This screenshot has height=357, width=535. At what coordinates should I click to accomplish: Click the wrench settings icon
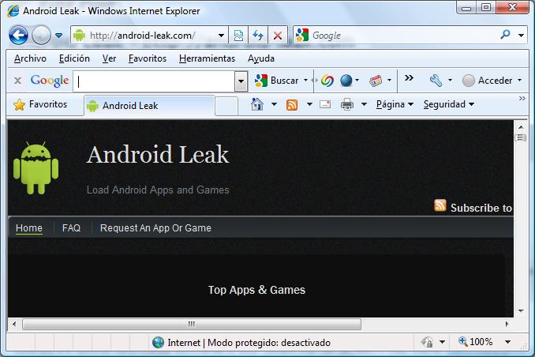tap(436, 81)
